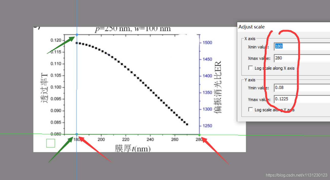This screenshot has height=180, width=330.
Task: Click the 膜厚t(nm) X-axis label
Action: coord(133,148)
